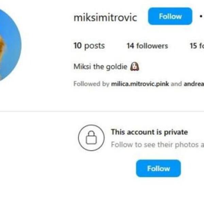View the 14 followers list
This screenshot has height=204, width=204.
[147, 46]
